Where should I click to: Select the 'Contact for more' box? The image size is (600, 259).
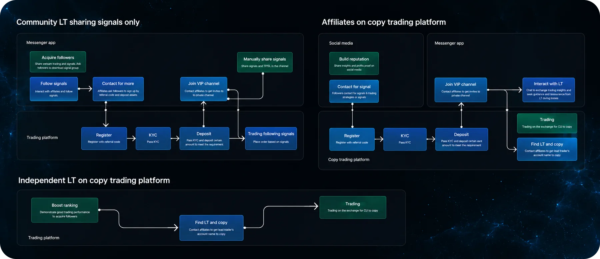coord(118,89)
